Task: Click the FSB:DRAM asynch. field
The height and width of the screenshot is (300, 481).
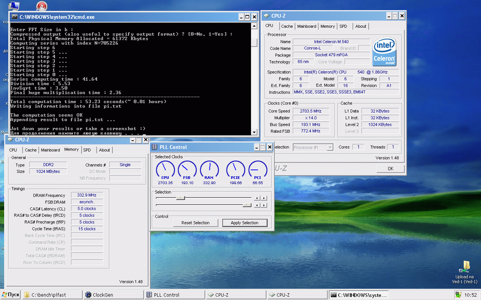Action: (x=87, y=202)
